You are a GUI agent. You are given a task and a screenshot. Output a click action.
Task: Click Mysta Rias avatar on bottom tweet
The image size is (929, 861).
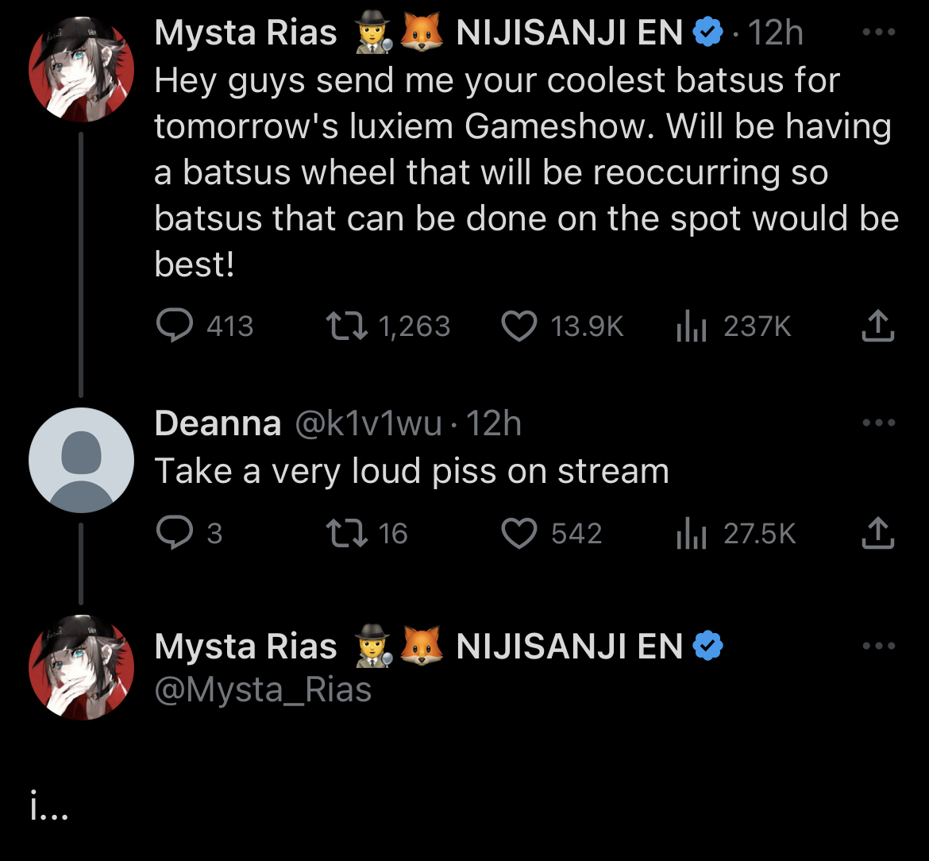point(81,667)
